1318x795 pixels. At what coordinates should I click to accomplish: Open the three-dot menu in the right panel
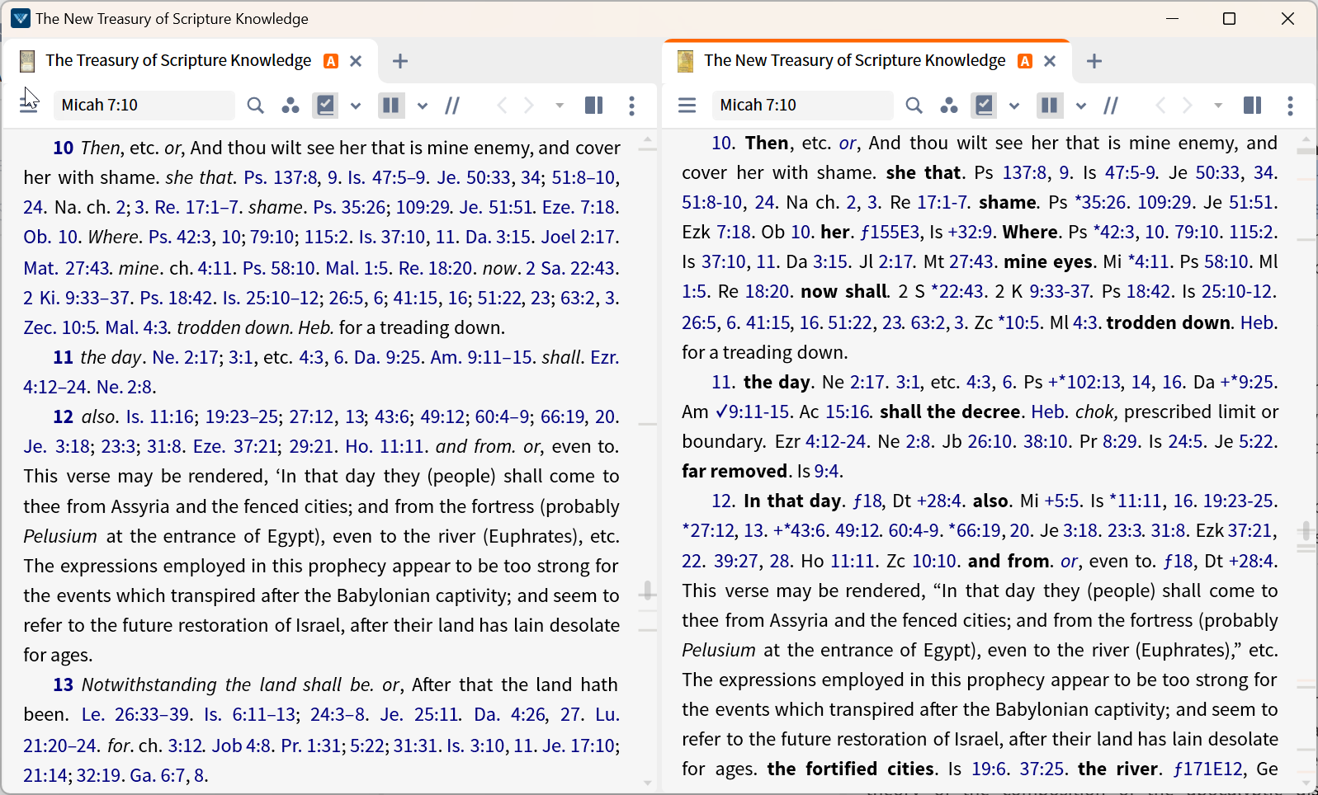[1290, 105]
